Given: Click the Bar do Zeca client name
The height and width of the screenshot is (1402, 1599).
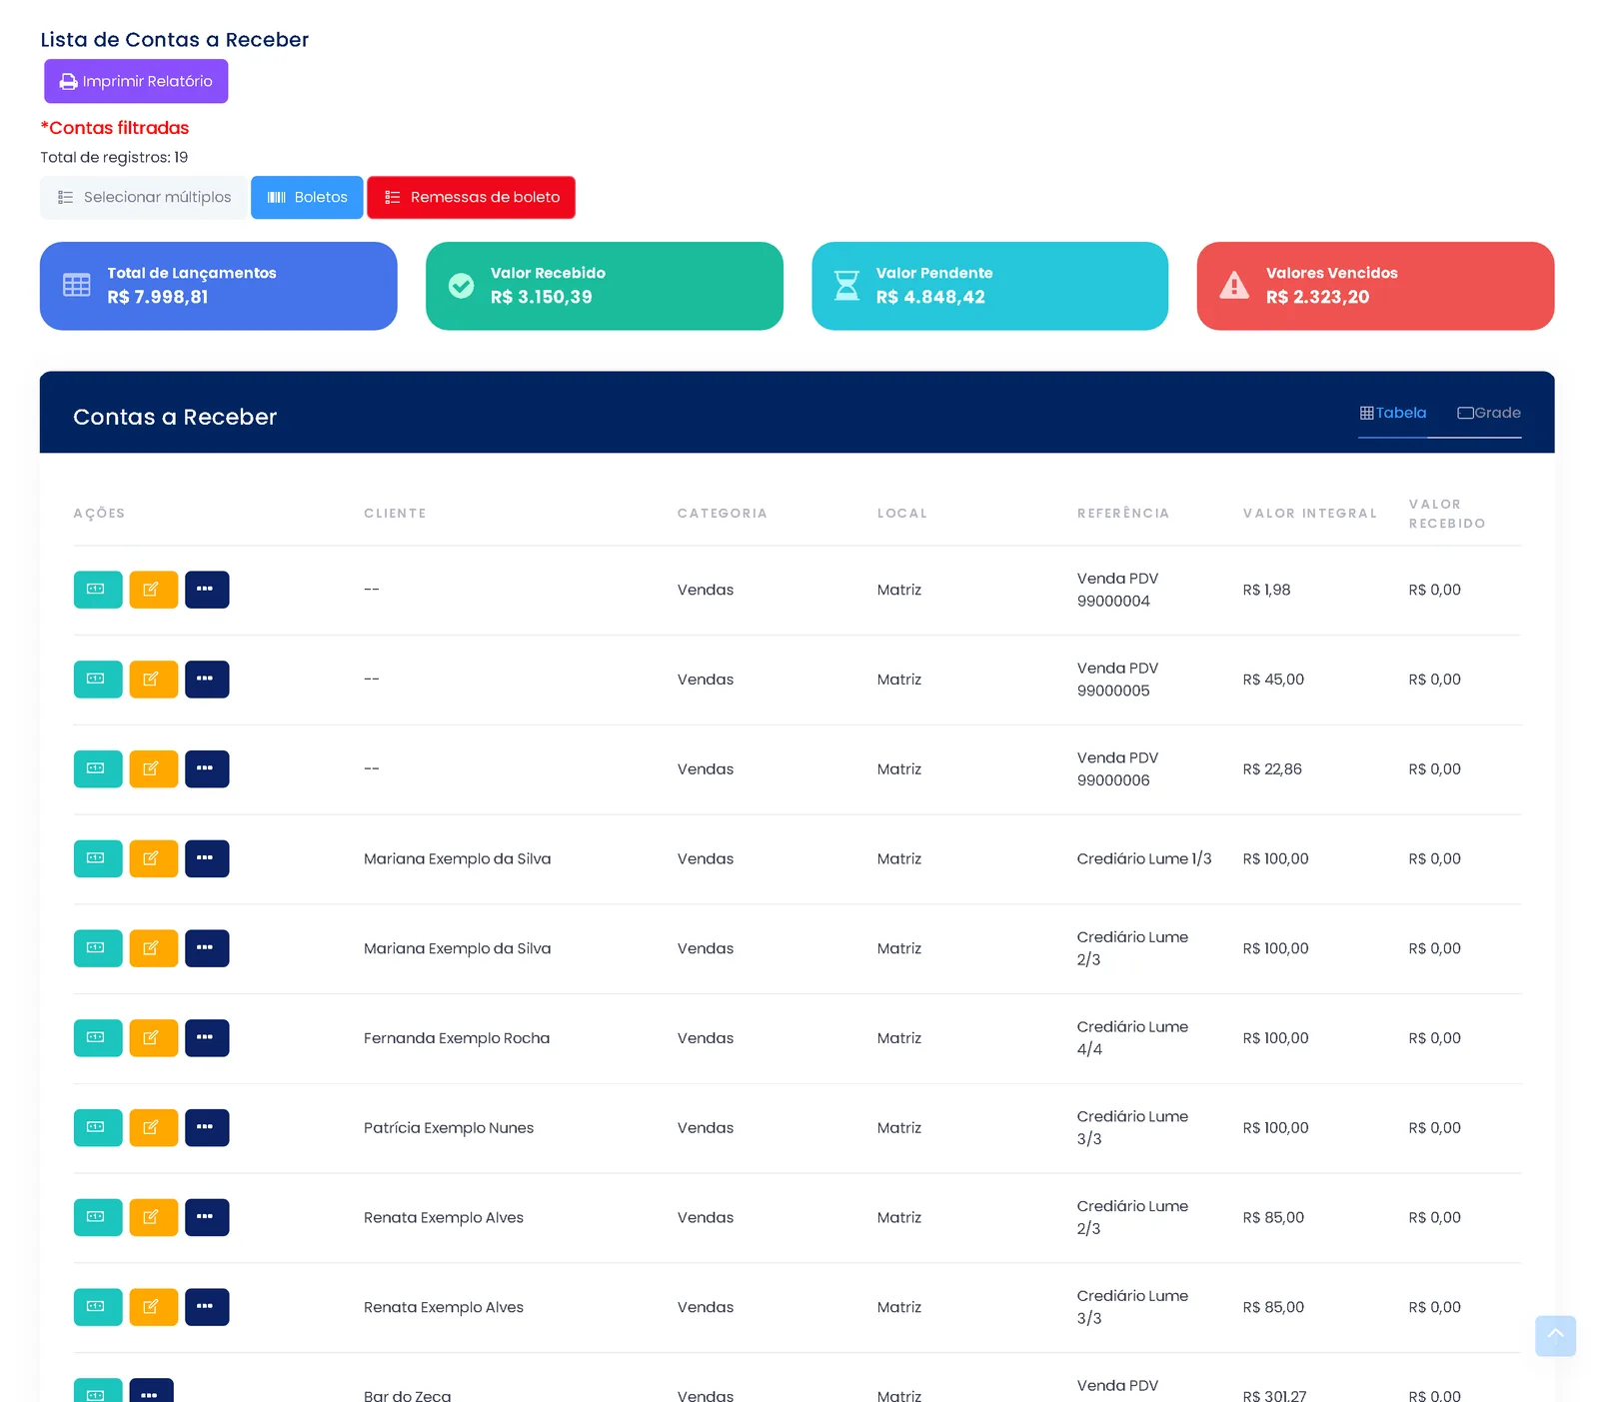Looking at the screenshot, I should 408,1395.
